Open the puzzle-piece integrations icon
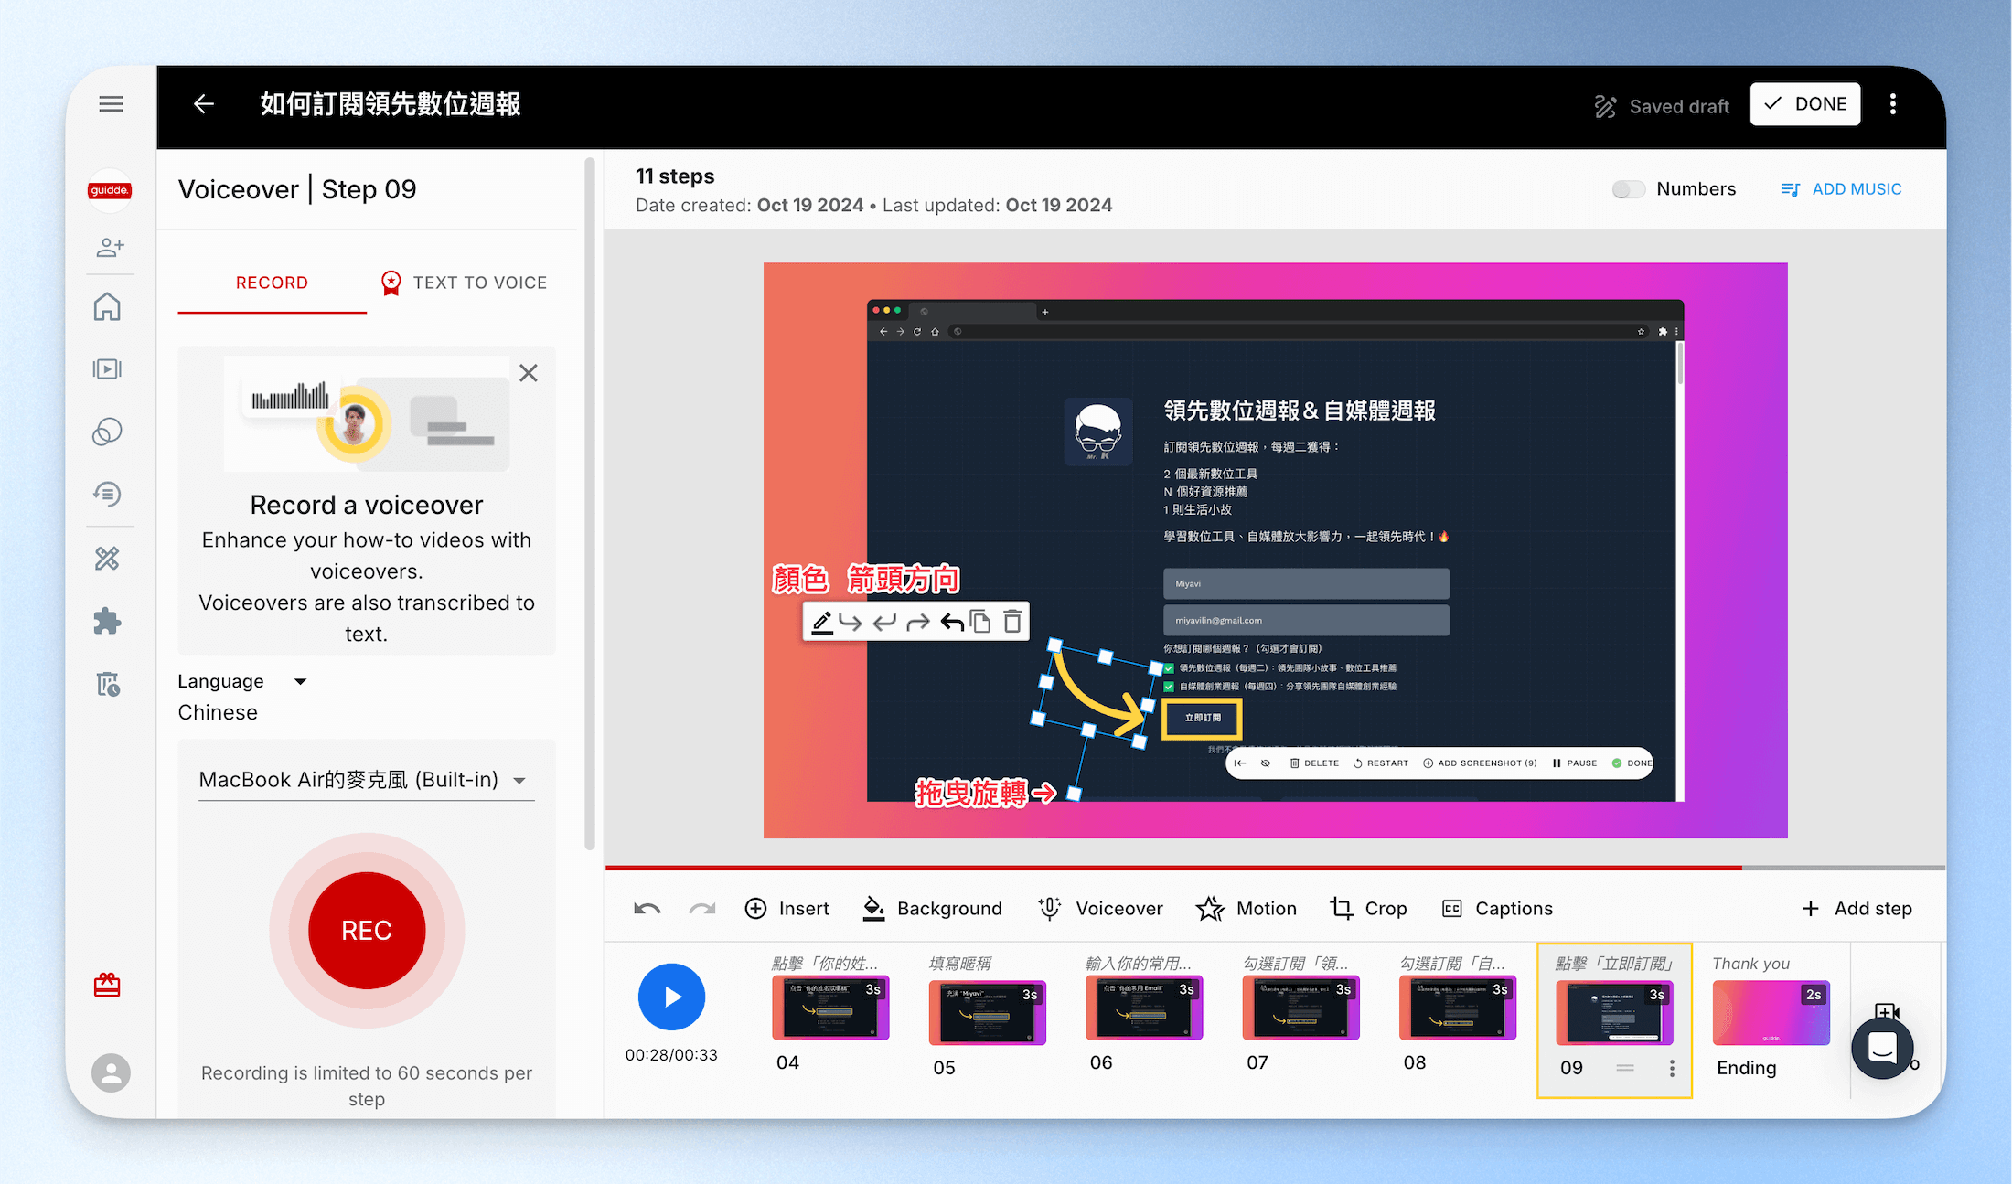Image resolution: width=2012 pixels, height=1184 pixels. (107, 622)
